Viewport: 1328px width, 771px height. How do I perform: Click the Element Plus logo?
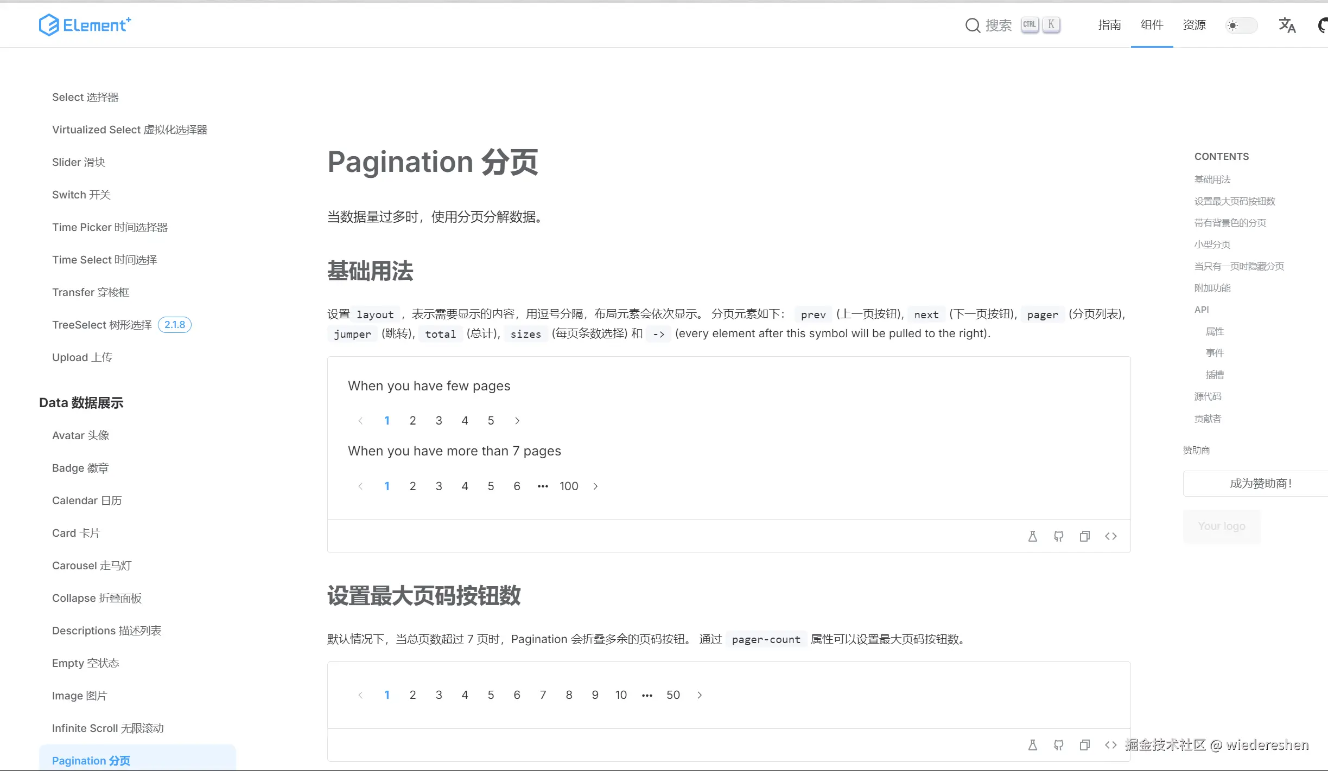[85, 24]
